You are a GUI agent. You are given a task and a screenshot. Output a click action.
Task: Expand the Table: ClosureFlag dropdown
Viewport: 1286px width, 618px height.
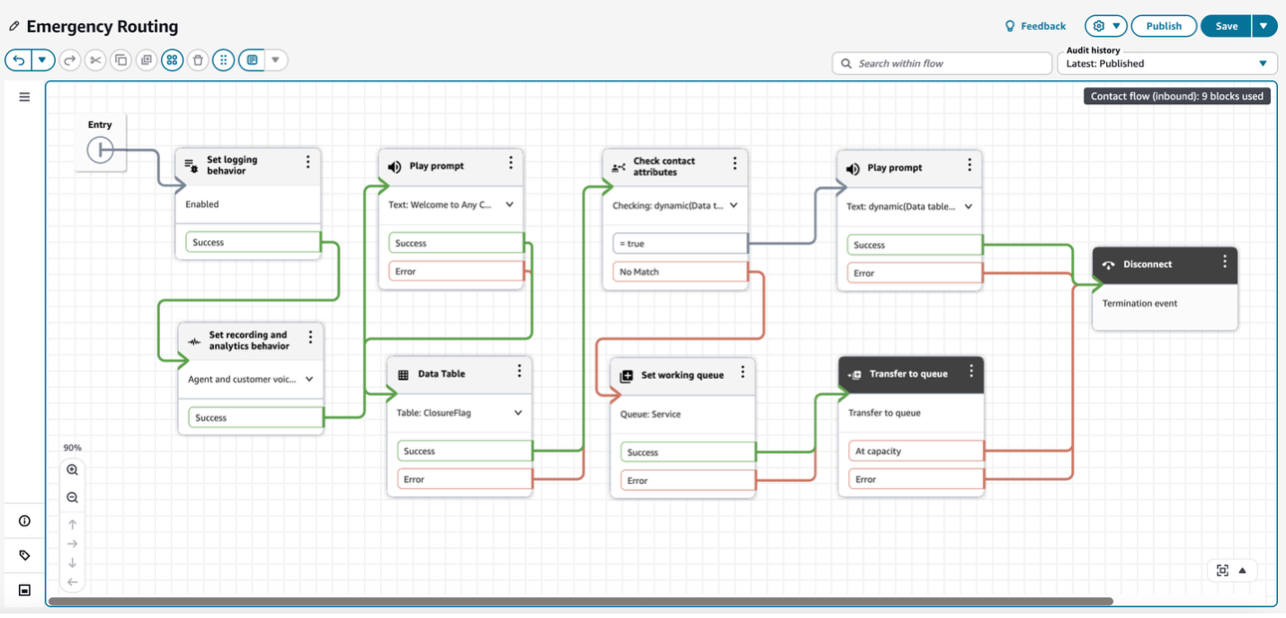pyautogui.click(x=516, y=412)
